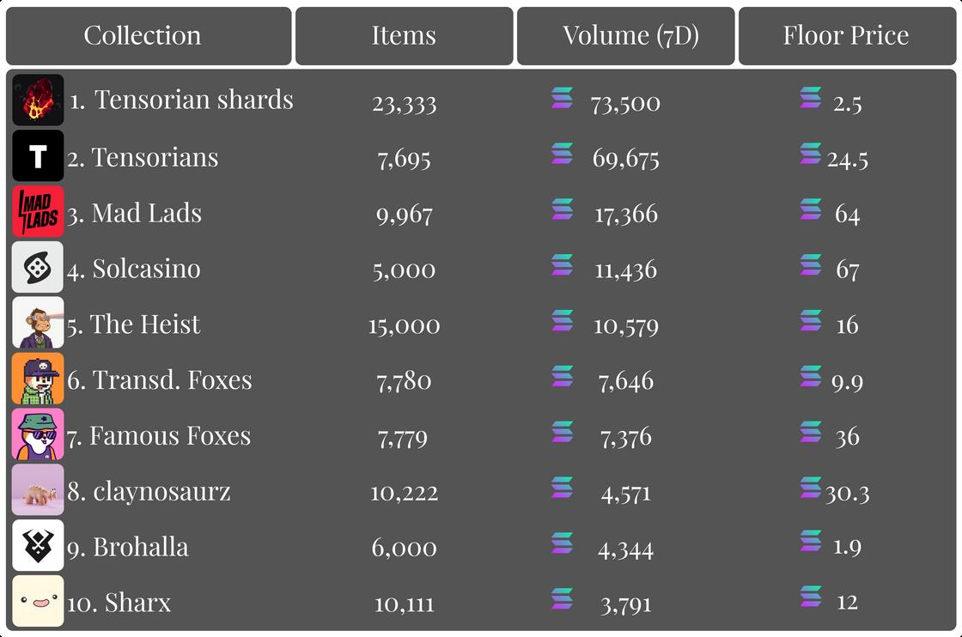Open the Sharx collection name link
This screenshot has width=962, height=637.
pyautogui.click(x=137, y=603)
